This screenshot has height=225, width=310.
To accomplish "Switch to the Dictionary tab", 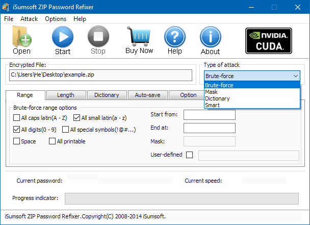I will 107,95.
